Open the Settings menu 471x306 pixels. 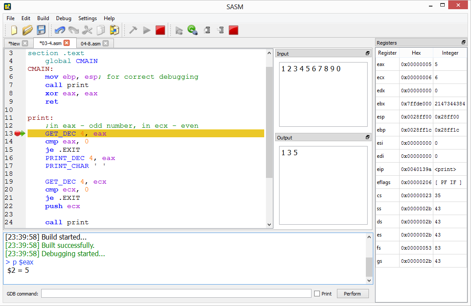coord(88,18)
